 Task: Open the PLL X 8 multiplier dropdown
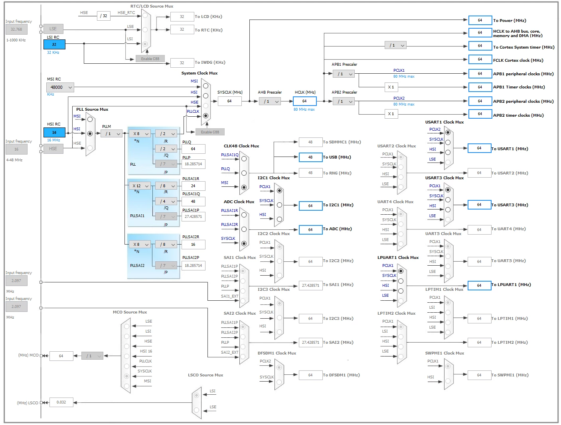click(x=140, y=134)
